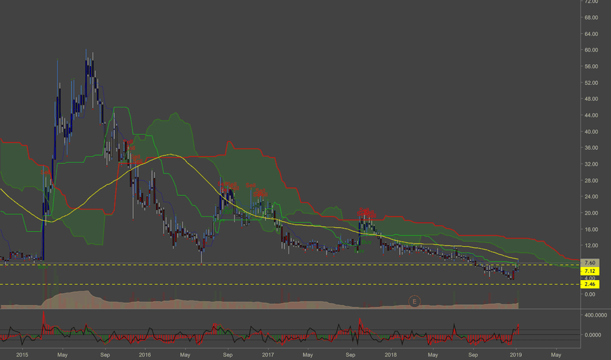This screenshot has width=611, height=360.
Task: Click the 20.00 price axis value
Action: (591, 213)
